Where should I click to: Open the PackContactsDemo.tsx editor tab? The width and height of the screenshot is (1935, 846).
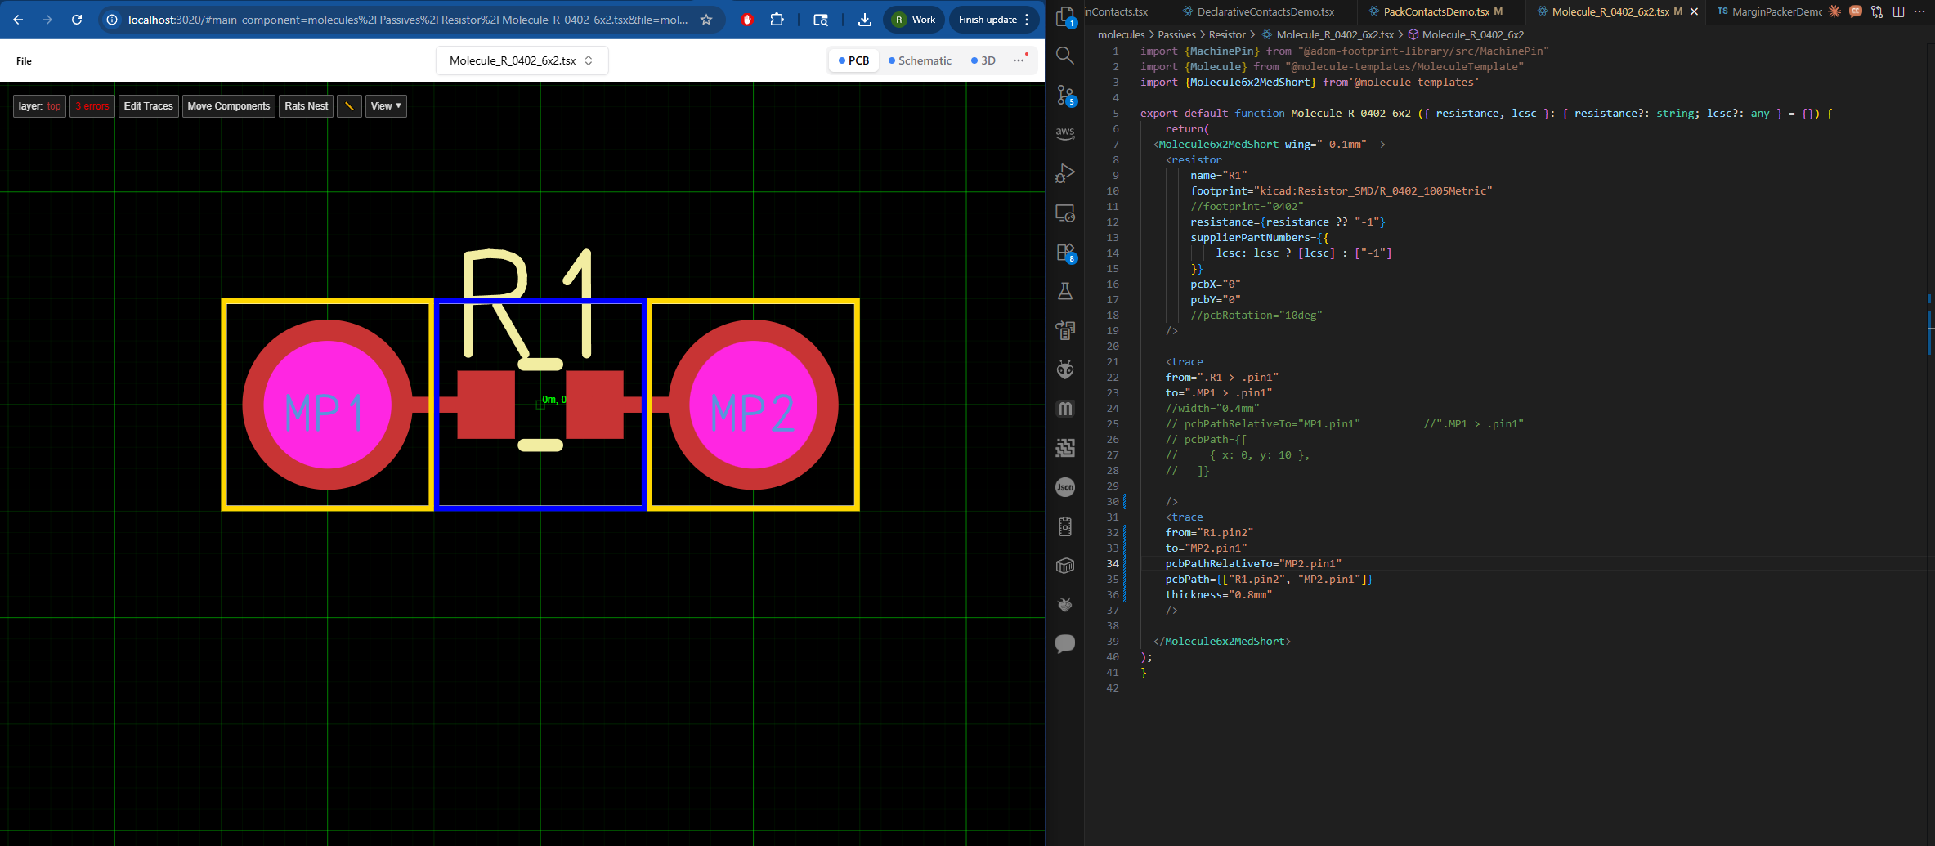[1436, 11]
